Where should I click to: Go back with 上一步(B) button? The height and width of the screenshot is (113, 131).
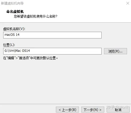pos(67,110)
